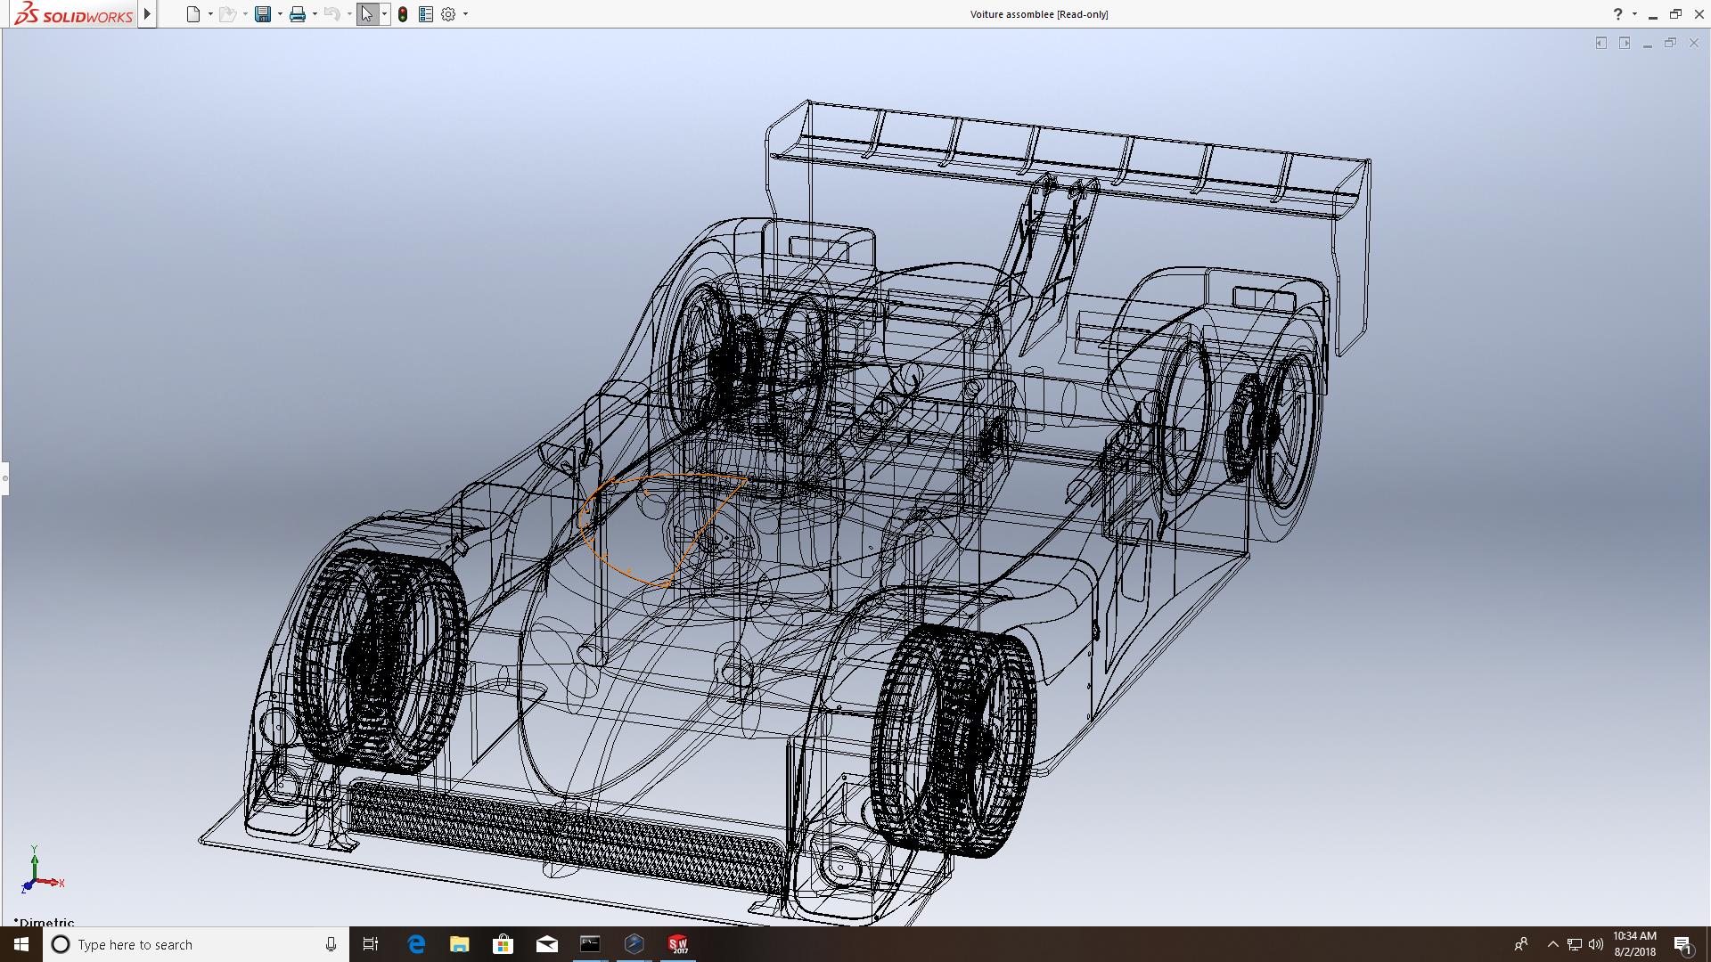Toggle the right panel in viewport corner
The width and height of the screenshot is (1711, 962).
coord(1625,43)
